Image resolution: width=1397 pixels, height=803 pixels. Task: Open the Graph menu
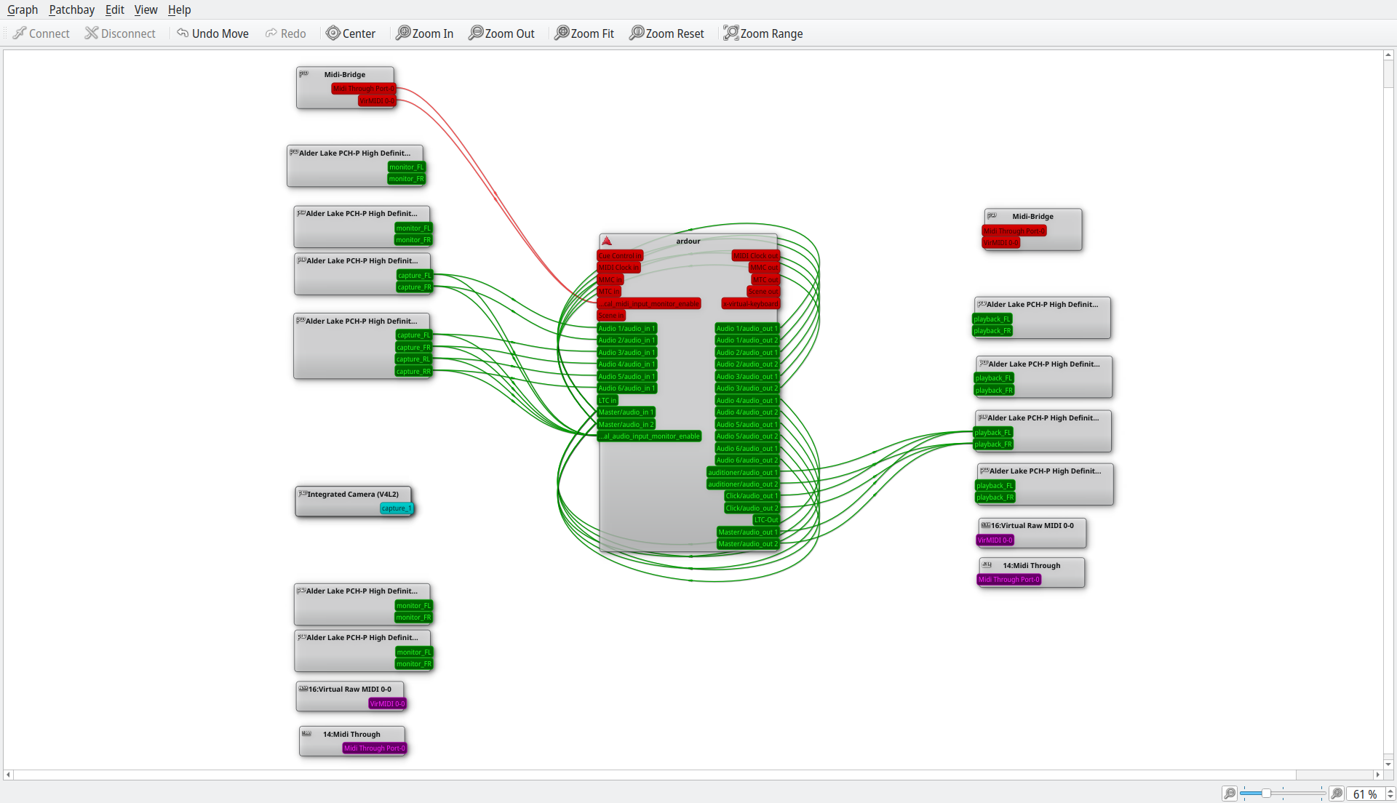pos(22,9)
